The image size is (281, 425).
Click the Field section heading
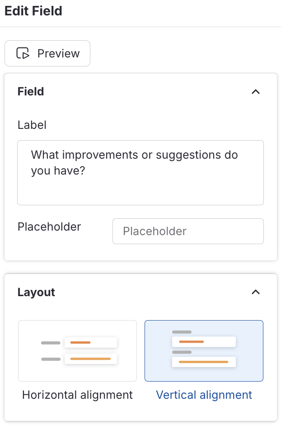pyautogui.click(x=31, y=92)
